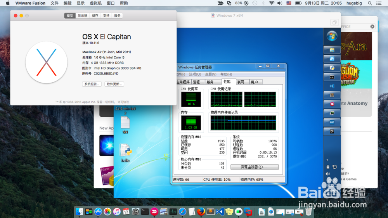Open the Command Prompt icon in Windows taskbar
Screen dimensions: 388x218
[x=332, y=77]
